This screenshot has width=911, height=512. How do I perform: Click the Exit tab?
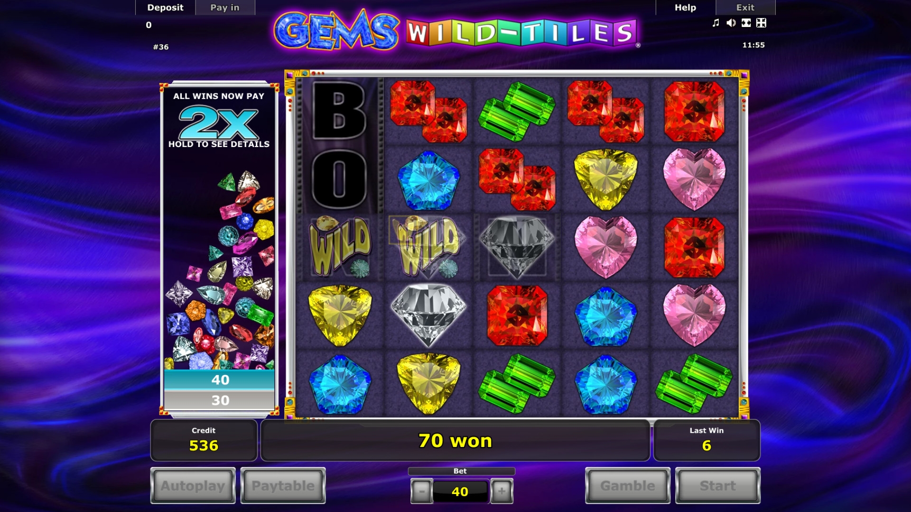[x=745, y=8]
